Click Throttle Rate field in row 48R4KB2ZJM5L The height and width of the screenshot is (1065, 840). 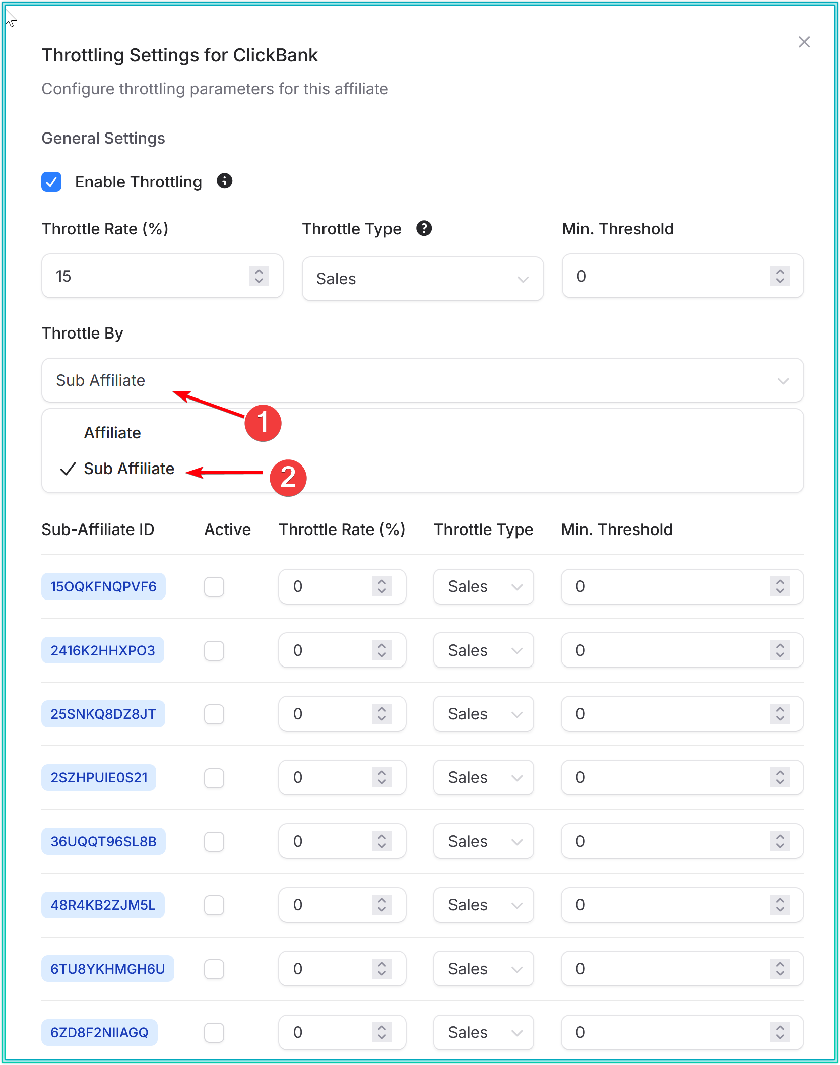pyautogui.click(x=342, y=905)
